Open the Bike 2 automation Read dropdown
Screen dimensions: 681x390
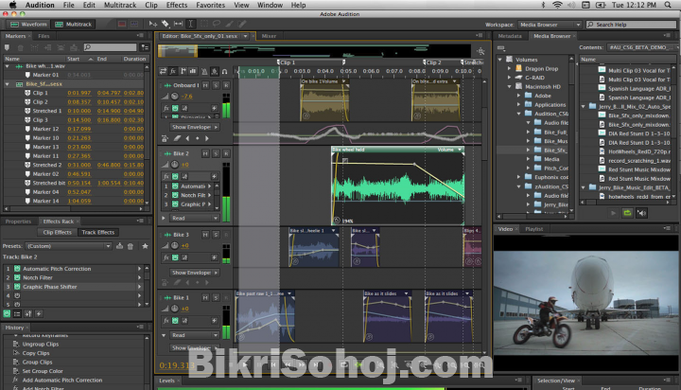click(195, 218)
